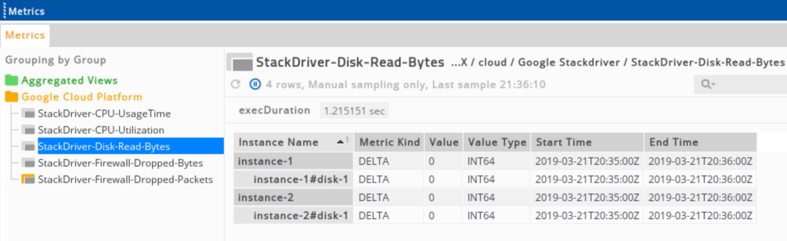Click the Grouping by Group label
This screenshot has height=241, width=787.
pos(55,60)
